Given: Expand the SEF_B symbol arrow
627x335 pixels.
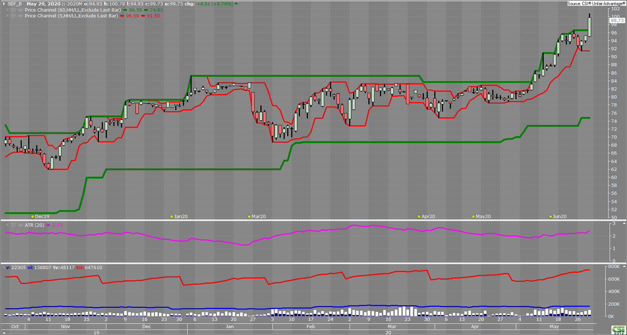Looking at the screenshot, I should pos(4,4).
